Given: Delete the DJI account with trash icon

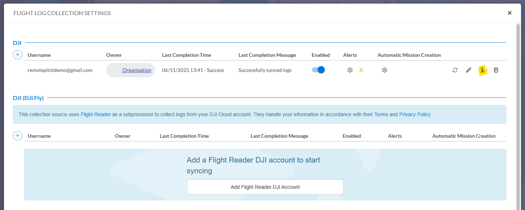Looking at the screenshot, I should pyautogui.click(x=496, y=70).
